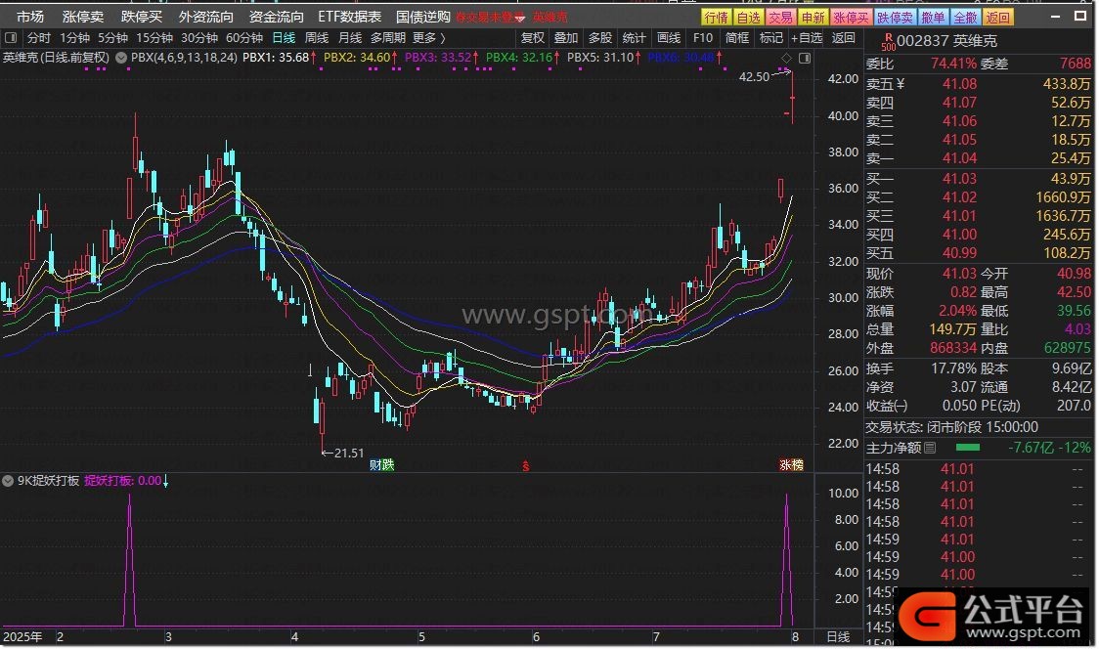Select the 月线 monthly chart tab

tap(350, 38)
